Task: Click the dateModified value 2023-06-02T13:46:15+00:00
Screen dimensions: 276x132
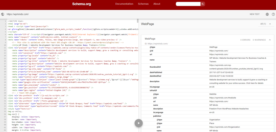Action: 221,76
